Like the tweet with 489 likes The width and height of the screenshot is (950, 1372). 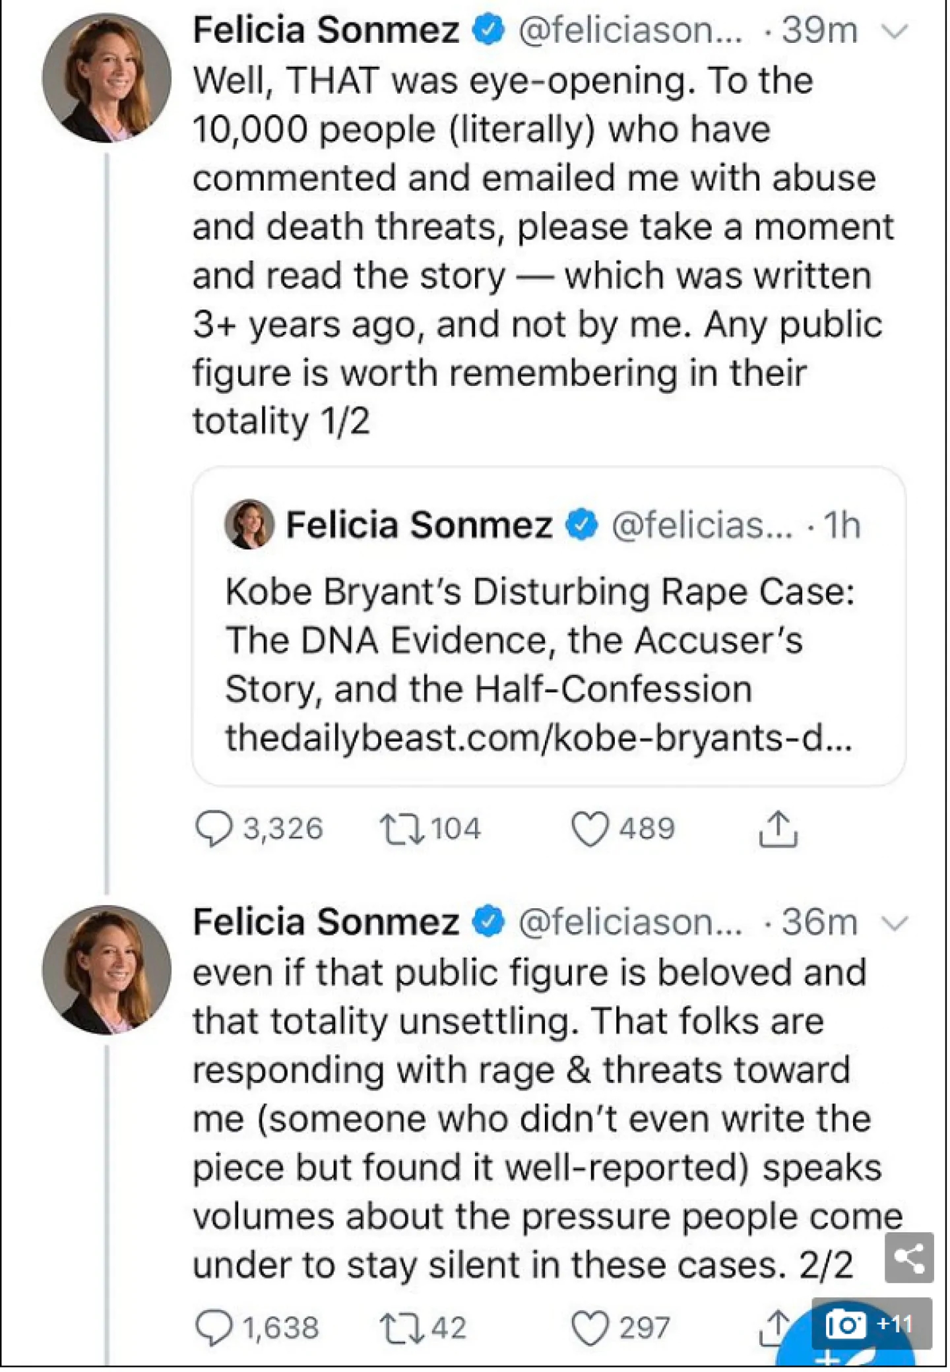coord(589,828)
